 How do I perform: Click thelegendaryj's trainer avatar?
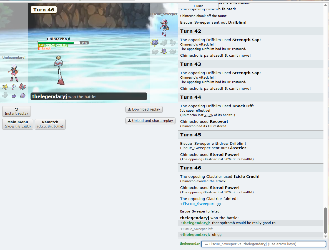tap(13, 72)
